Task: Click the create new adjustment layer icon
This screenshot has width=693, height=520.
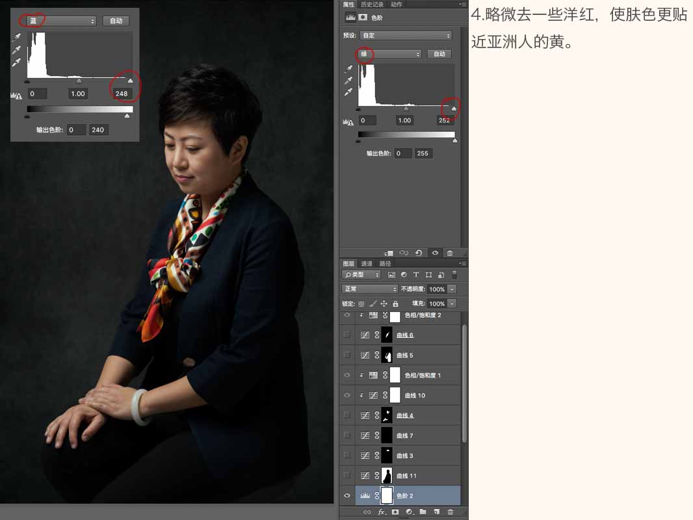Action: 410,512
